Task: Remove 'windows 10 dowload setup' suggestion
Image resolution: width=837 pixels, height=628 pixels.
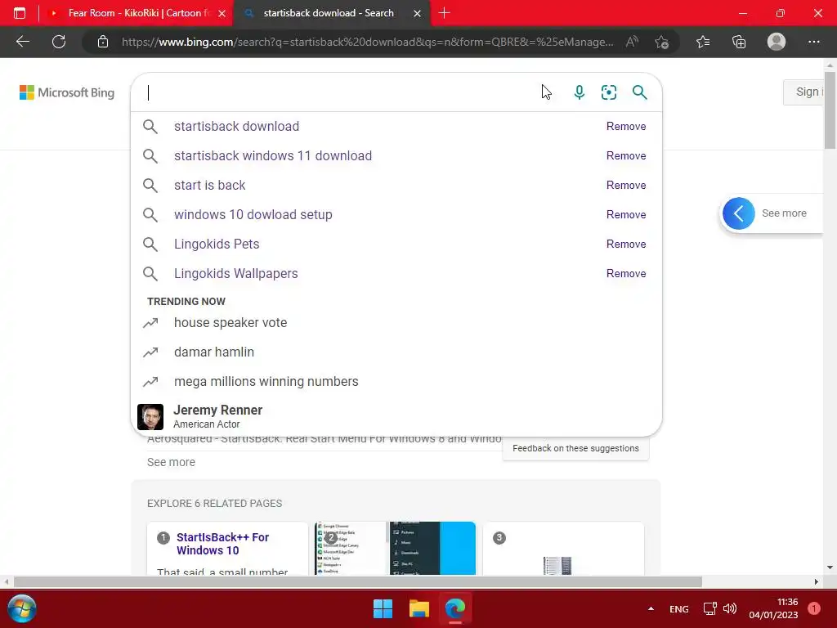Action: point(626,215)
